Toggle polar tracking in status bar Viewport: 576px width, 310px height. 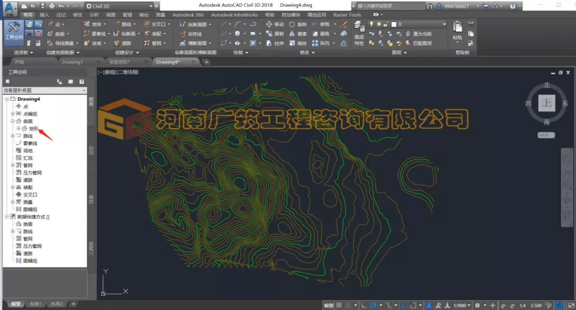point(373,305)
